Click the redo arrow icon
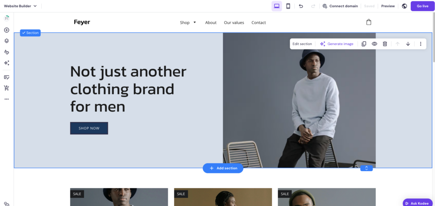The width and height of the screenshot is (435, 206). click(x=313, y=6)
